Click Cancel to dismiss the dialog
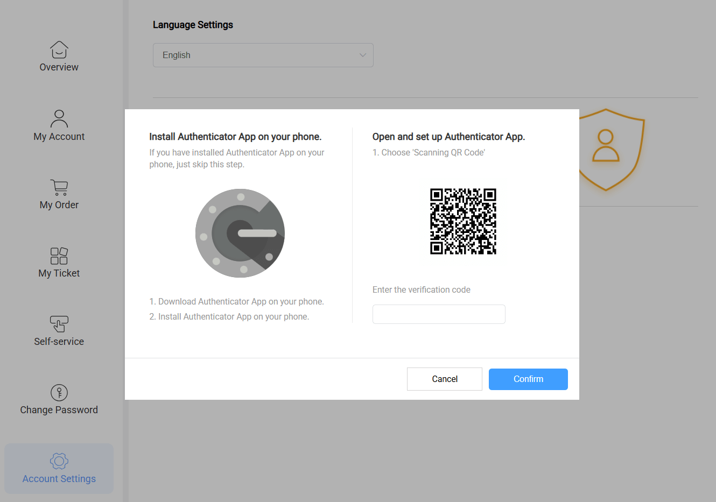The image size is (716, 502). (445, 379)
